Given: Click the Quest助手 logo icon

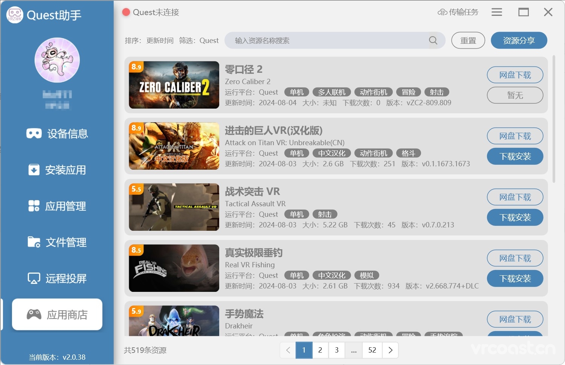Looking at the screenshot, I should point(15,15).
